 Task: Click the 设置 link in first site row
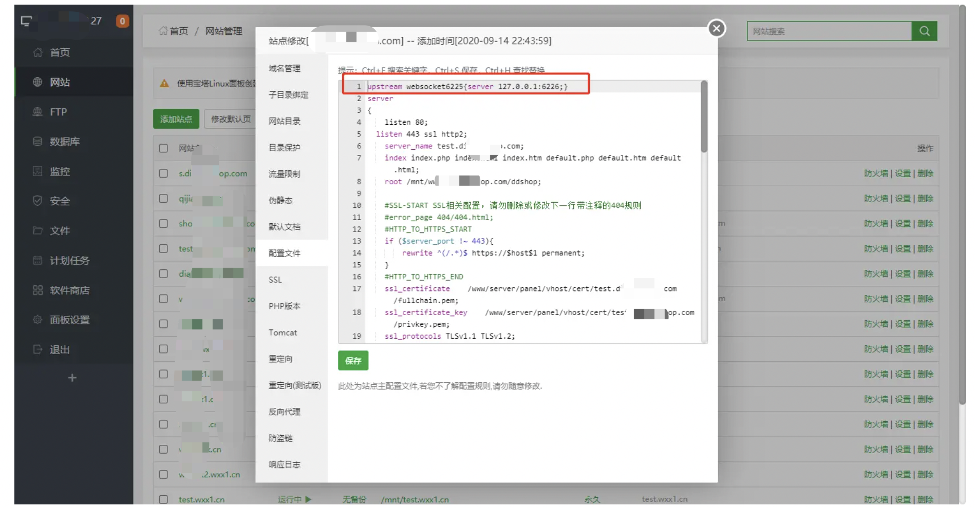pyautogui.click(x=903, y=173)
